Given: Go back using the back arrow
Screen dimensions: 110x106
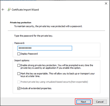Looking at the screenshot, I should (x=3, y=10).
